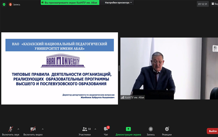
Task: Expand the chevron next to Участники
Action: pyautogui.click(x=95, y=129)
